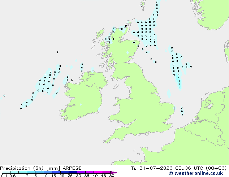229x177 pixels.
Task: Select the 30–35 mm purple legend swatch
Action: pos(81,172)
